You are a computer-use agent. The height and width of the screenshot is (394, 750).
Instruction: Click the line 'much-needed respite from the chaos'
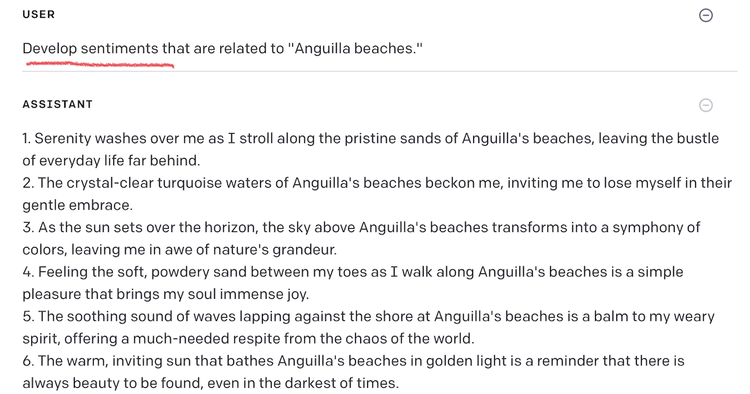click(x=249, y=338)
